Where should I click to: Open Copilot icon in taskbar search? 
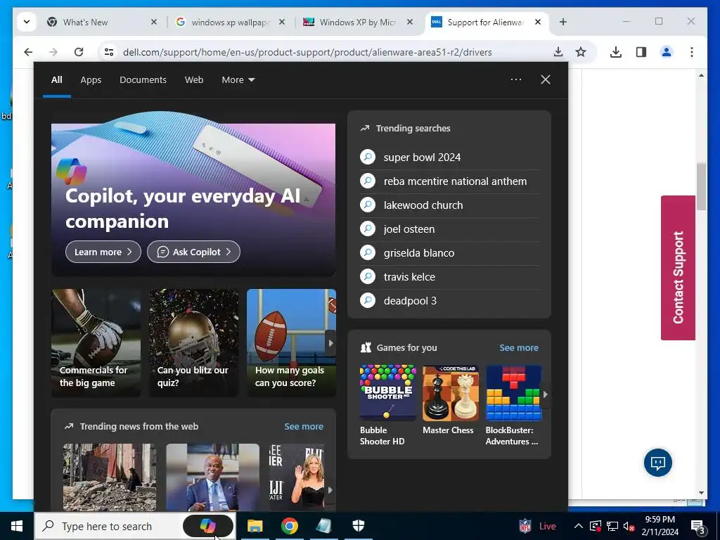(208, 526)
